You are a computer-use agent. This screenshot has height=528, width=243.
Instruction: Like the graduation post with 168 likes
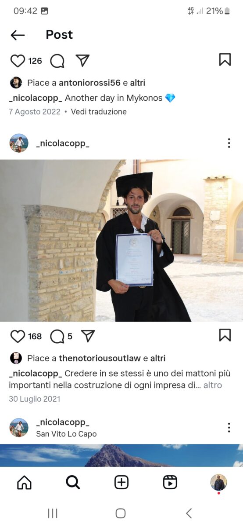(18, 337)
